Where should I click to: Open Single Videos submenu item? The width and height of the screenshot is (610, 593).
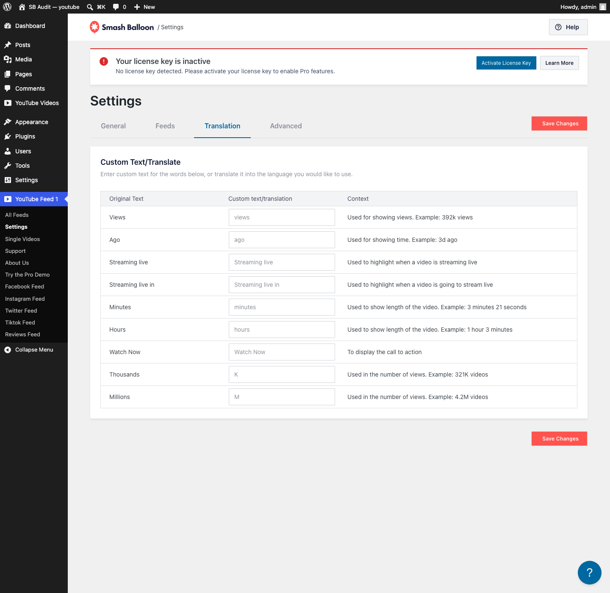point(22,239)
